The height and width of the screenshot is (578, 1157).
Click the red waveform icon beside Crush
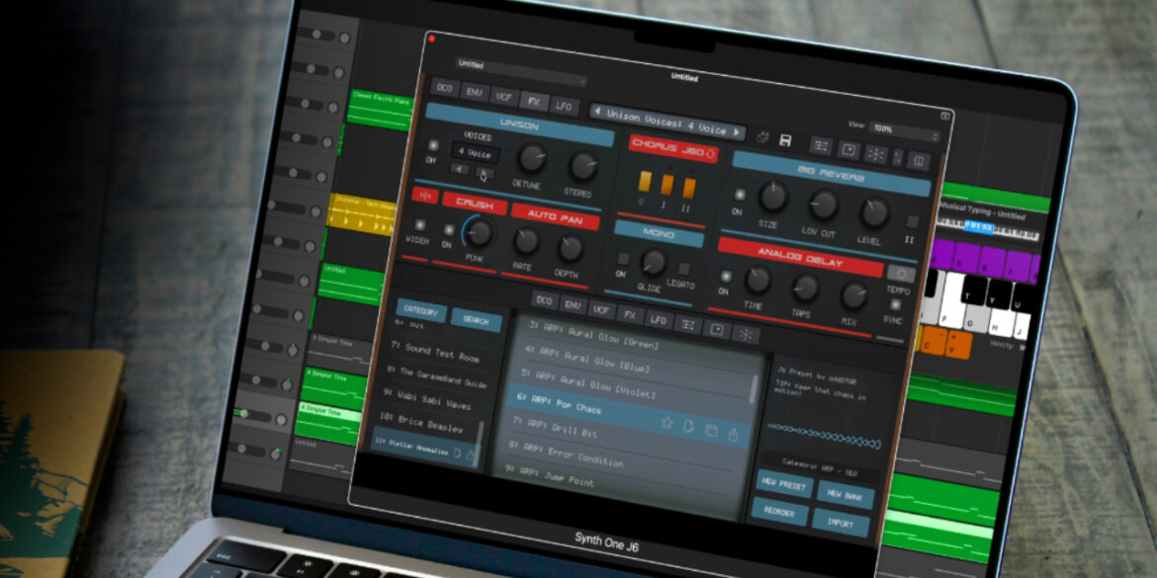(x=424, y=196)
